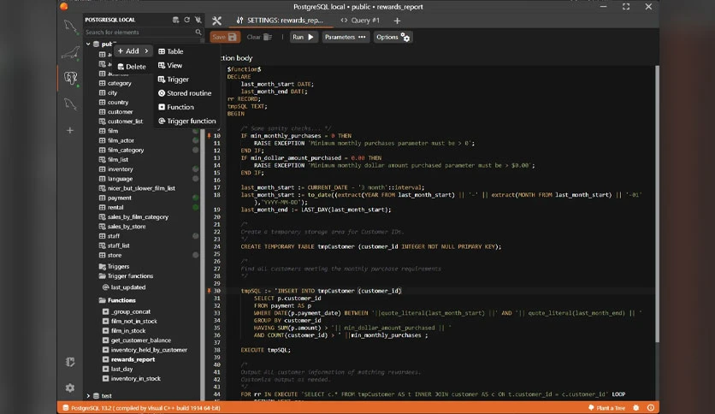
Task: Open the Add submenu entry
Action: click(133, 51)
